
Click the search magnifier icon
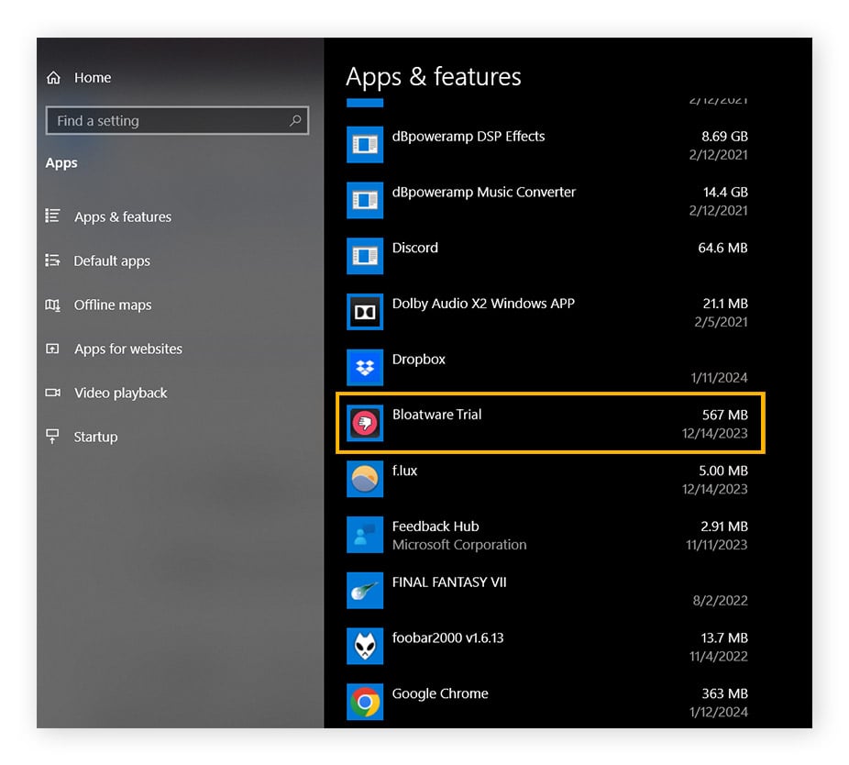coord(294,120)
